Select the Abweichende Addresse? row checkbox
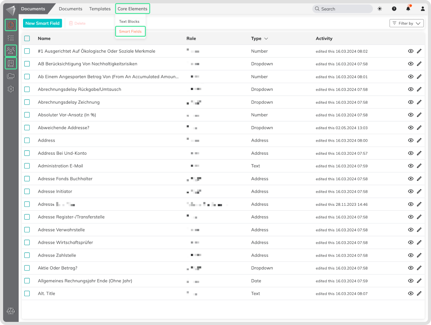 [27, 128]
